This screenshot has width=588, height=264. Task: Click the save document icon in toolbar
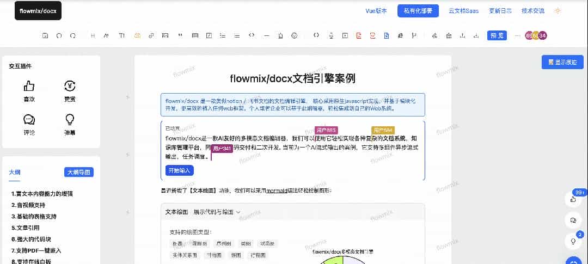45,35
